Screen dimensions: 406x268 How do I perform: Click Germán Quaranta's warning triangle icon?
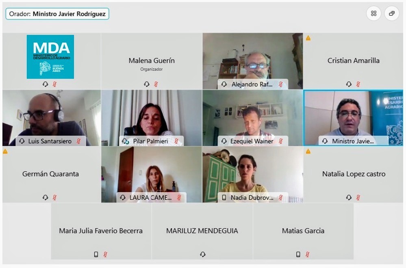5,151
